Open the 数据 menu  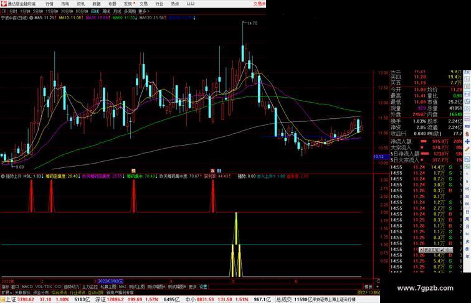click(97, 4)
